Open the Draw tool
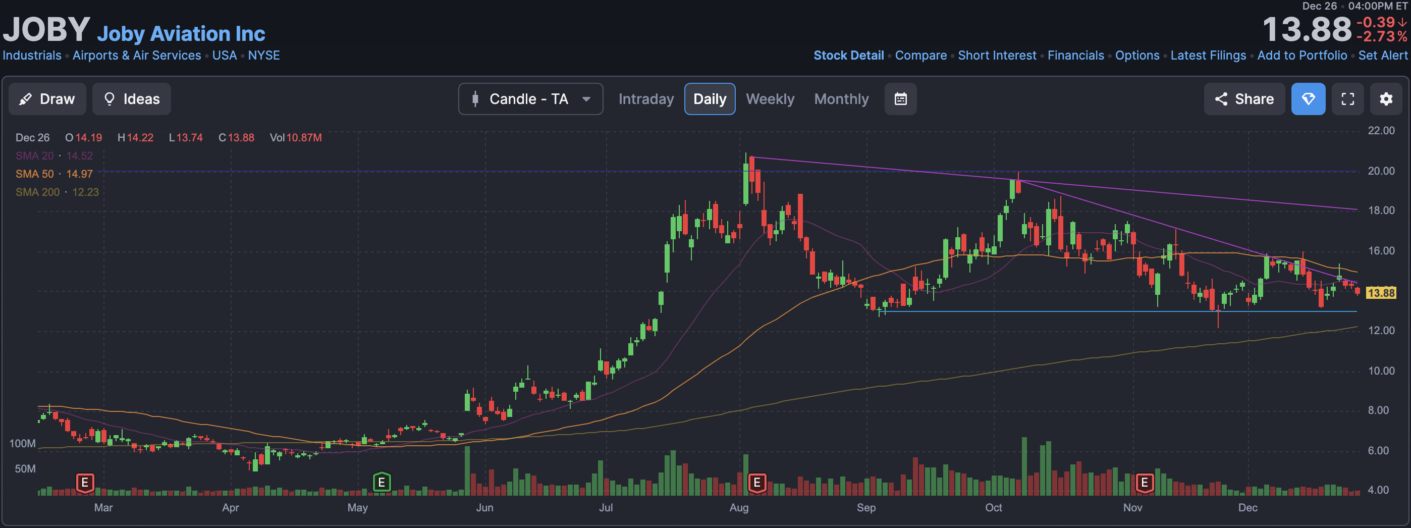Viewport: 1411px width, 528px height. tap(47, 99)
